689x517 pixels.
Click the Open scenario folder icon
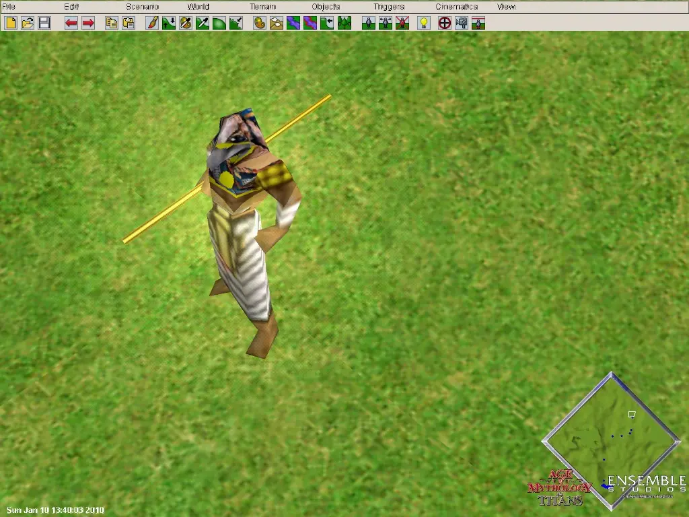[28, 23]
